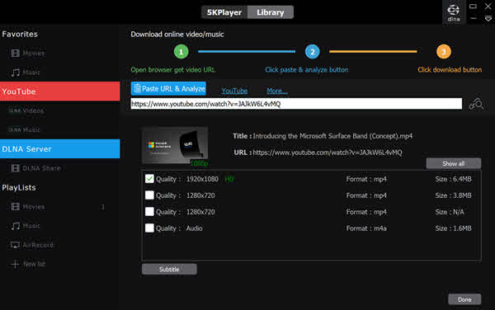This screenshot has width=495, height=310.
Task: Open the DLNA Videos icon
Action: click(x=15, y=110)
